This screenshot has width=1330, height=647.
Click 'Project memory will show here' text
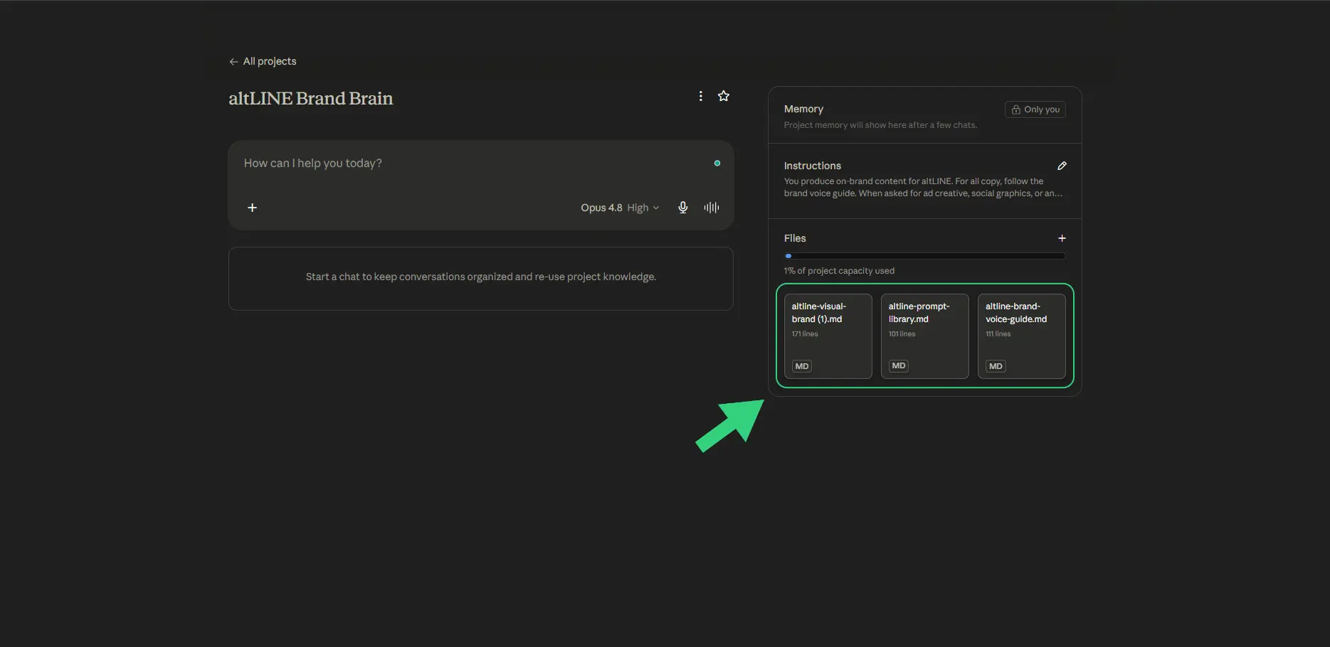880,125
